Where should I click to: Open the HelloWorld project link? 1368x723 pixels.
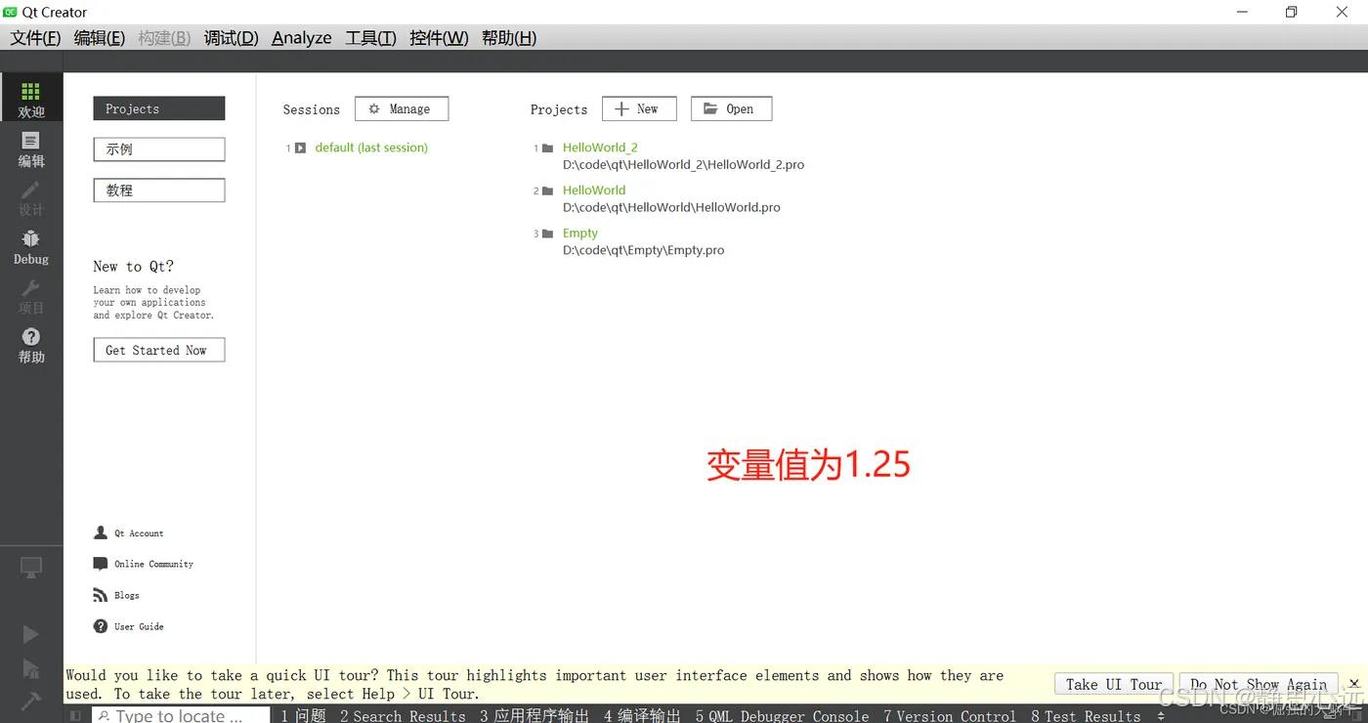[594, 191]
